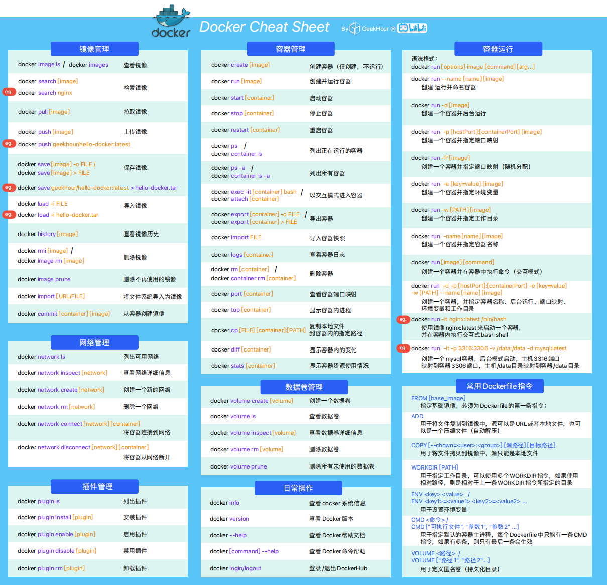Click the 'docker port [container]' command
Screen dimensions: 607x585
tap(242, 294)
